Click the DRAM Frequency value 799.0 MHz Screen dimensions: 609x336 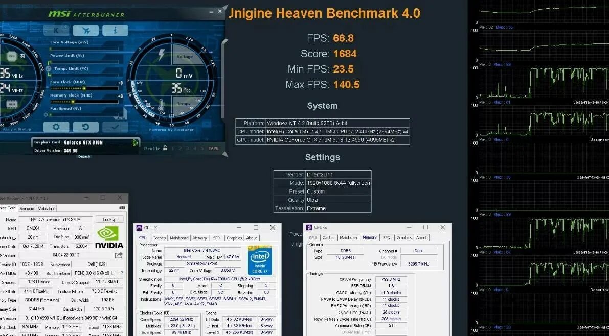point(390,279)
